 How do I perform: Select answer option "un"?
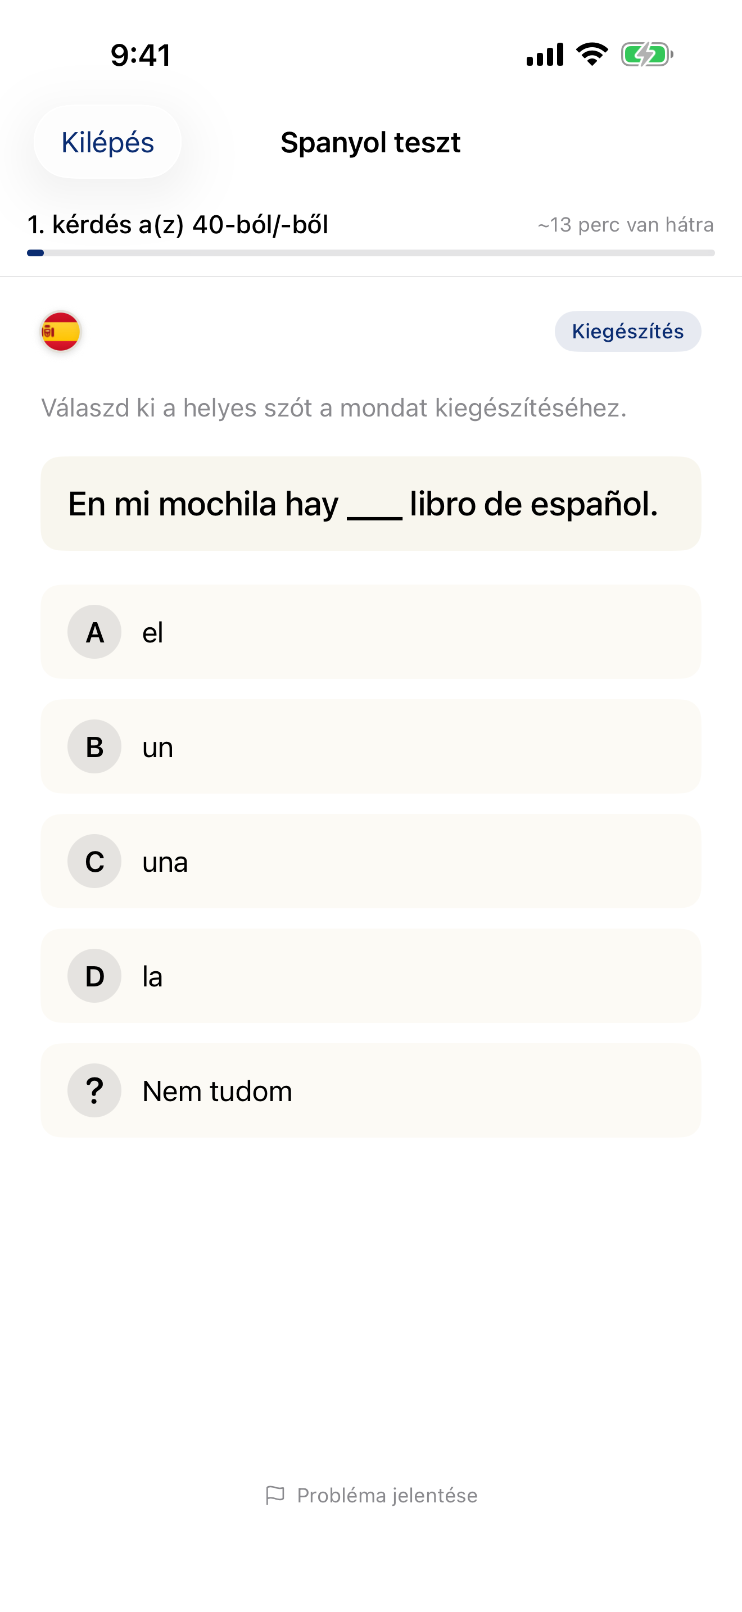click(x=370, y=746)
